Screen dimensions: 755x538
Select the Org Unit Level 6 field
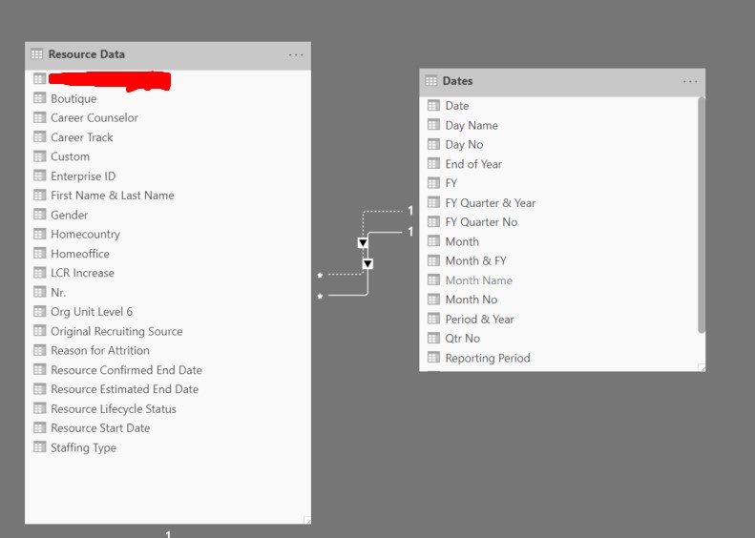coord(92,312)
